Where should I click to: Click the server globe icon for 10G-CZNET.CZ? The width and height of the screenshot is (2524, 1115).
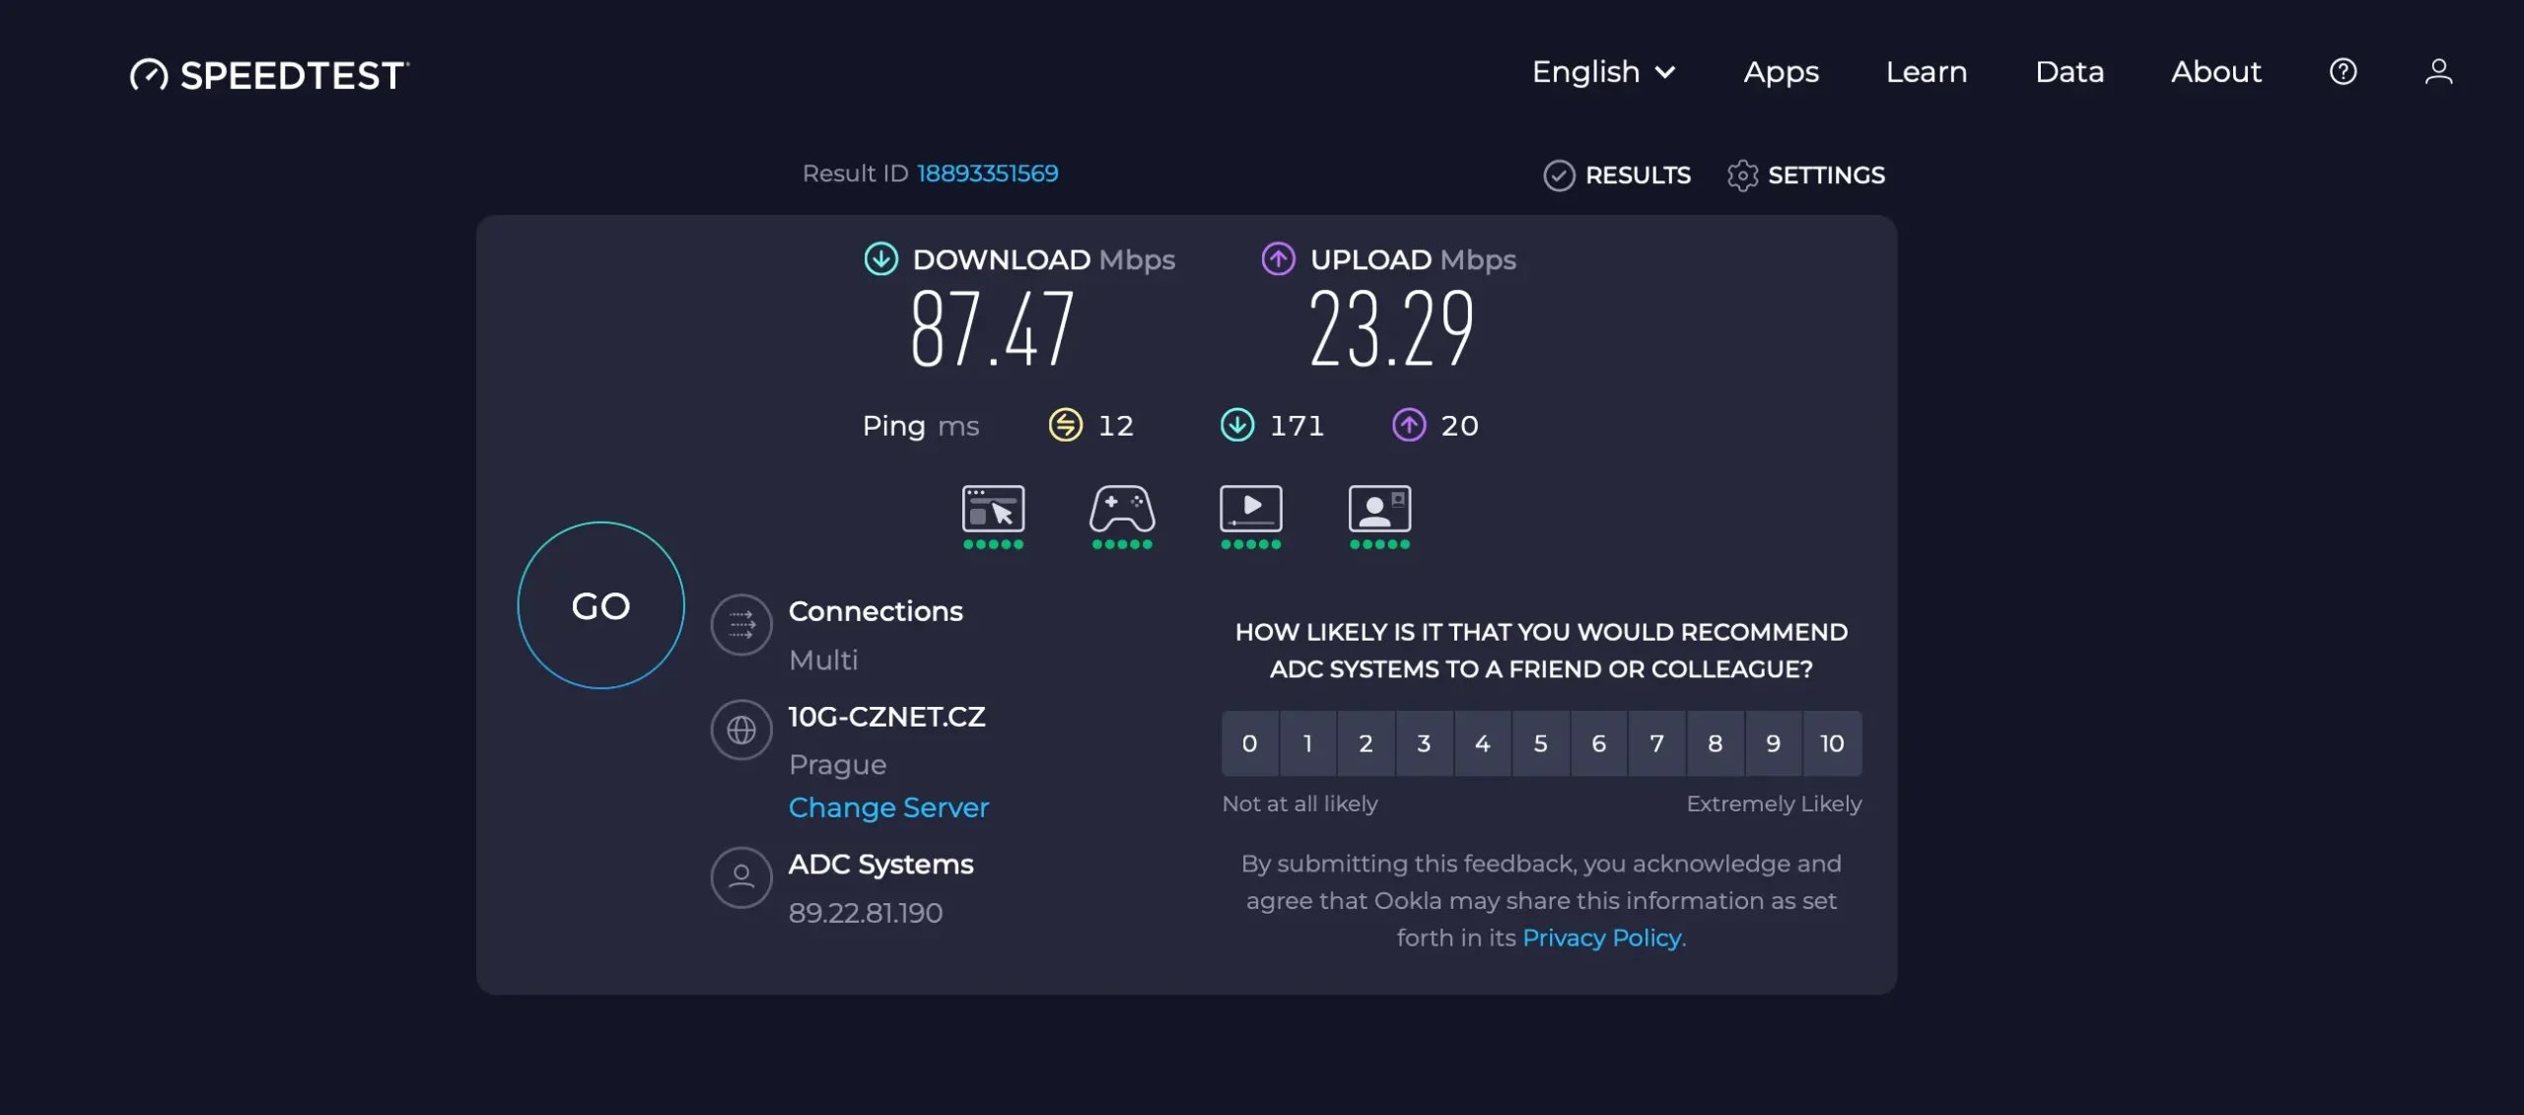741,730
